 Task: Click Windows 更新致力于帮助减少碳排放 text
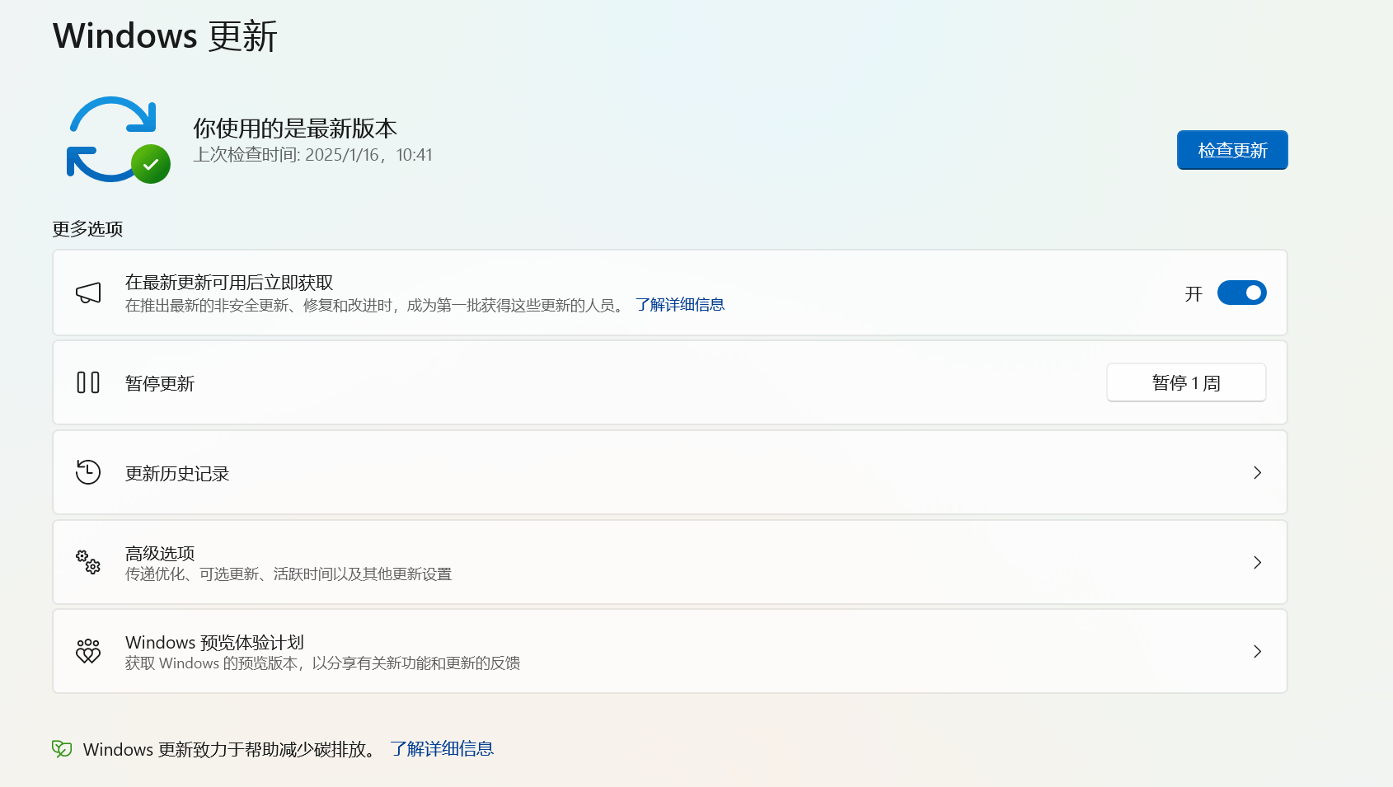pos(230,749)
